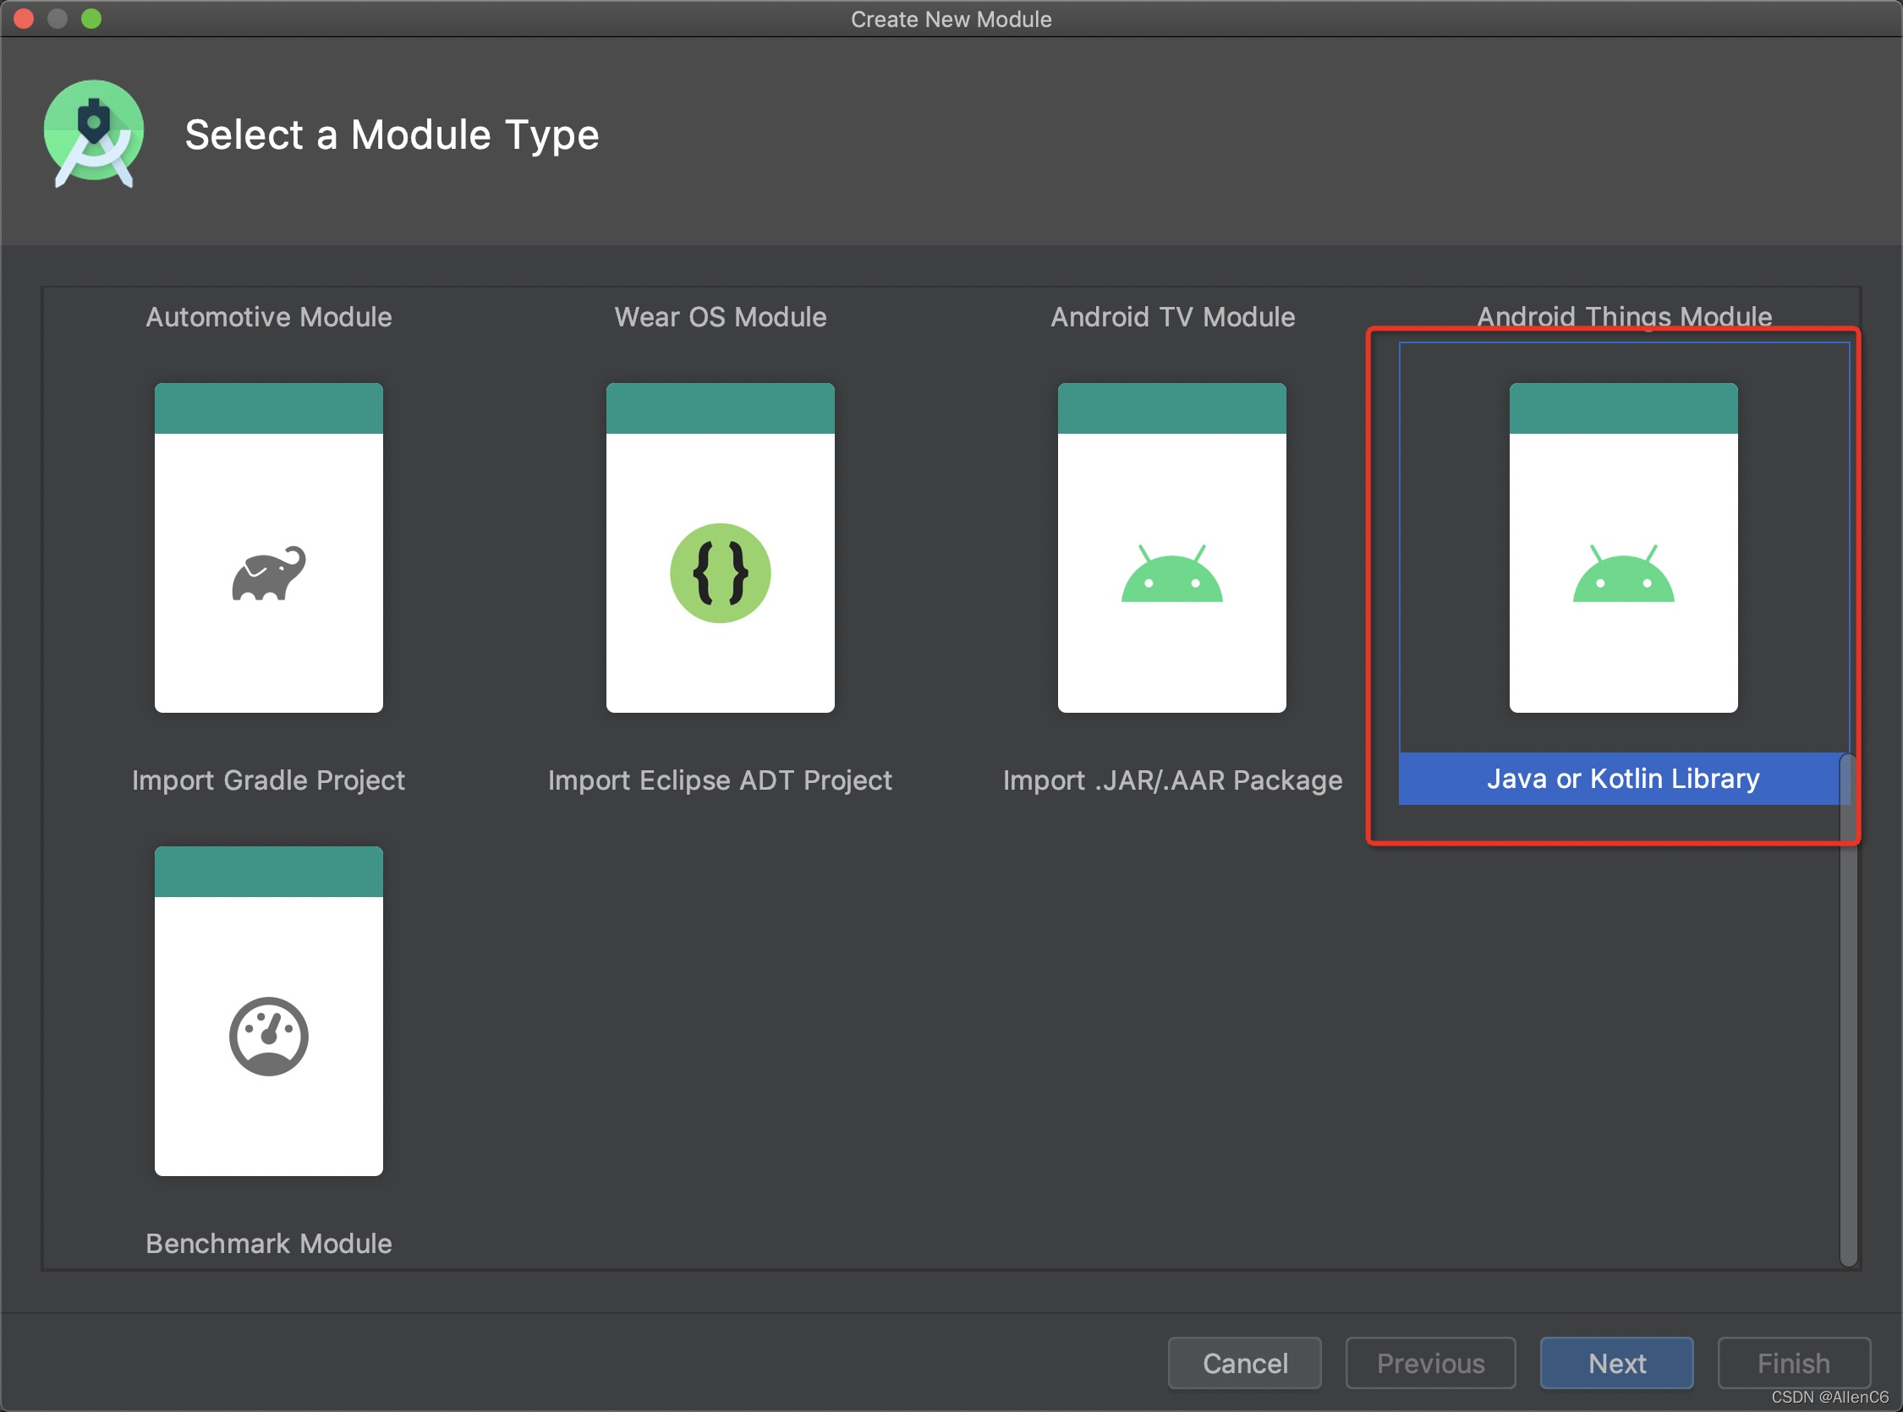Cancel the Create New Module dialog

click(1244, 1363)
